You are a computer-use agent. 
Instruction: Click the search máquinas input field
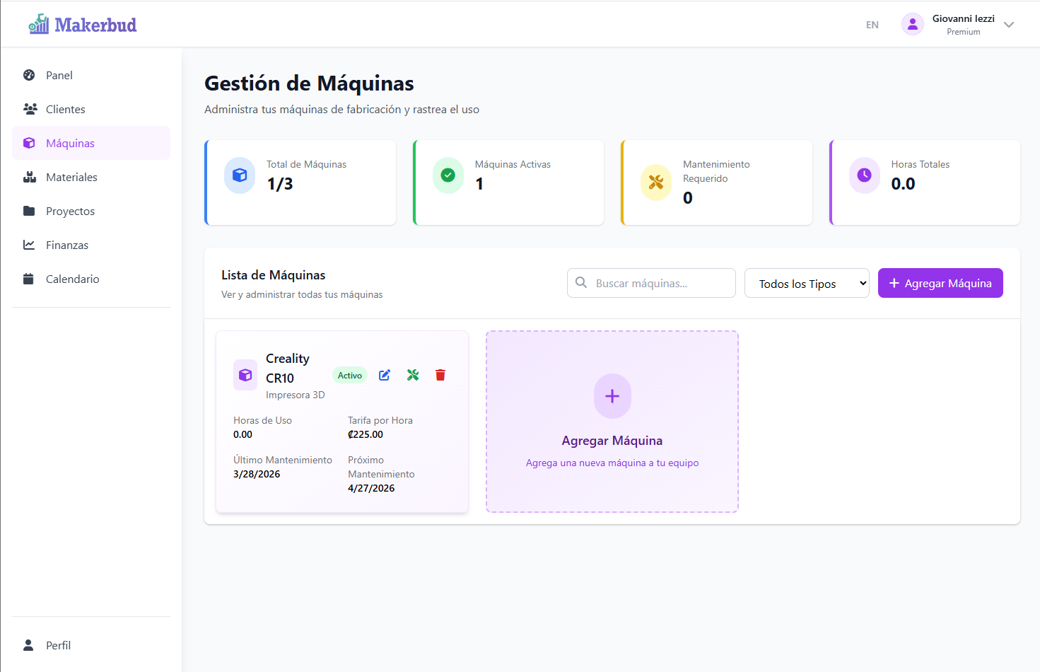click(650, 283)
